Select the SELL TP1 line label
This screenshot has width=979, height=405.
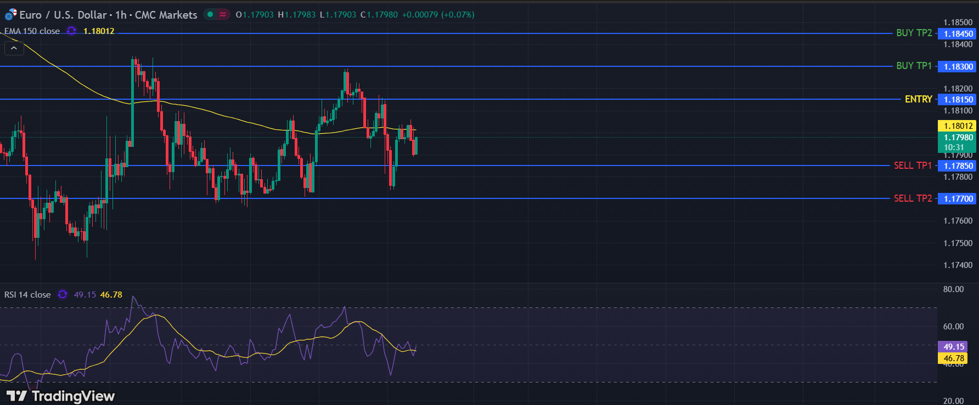point(913,166)
